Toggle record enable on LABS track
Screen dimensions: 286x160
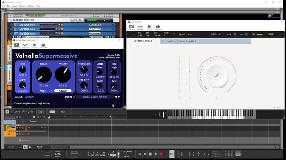29,128
